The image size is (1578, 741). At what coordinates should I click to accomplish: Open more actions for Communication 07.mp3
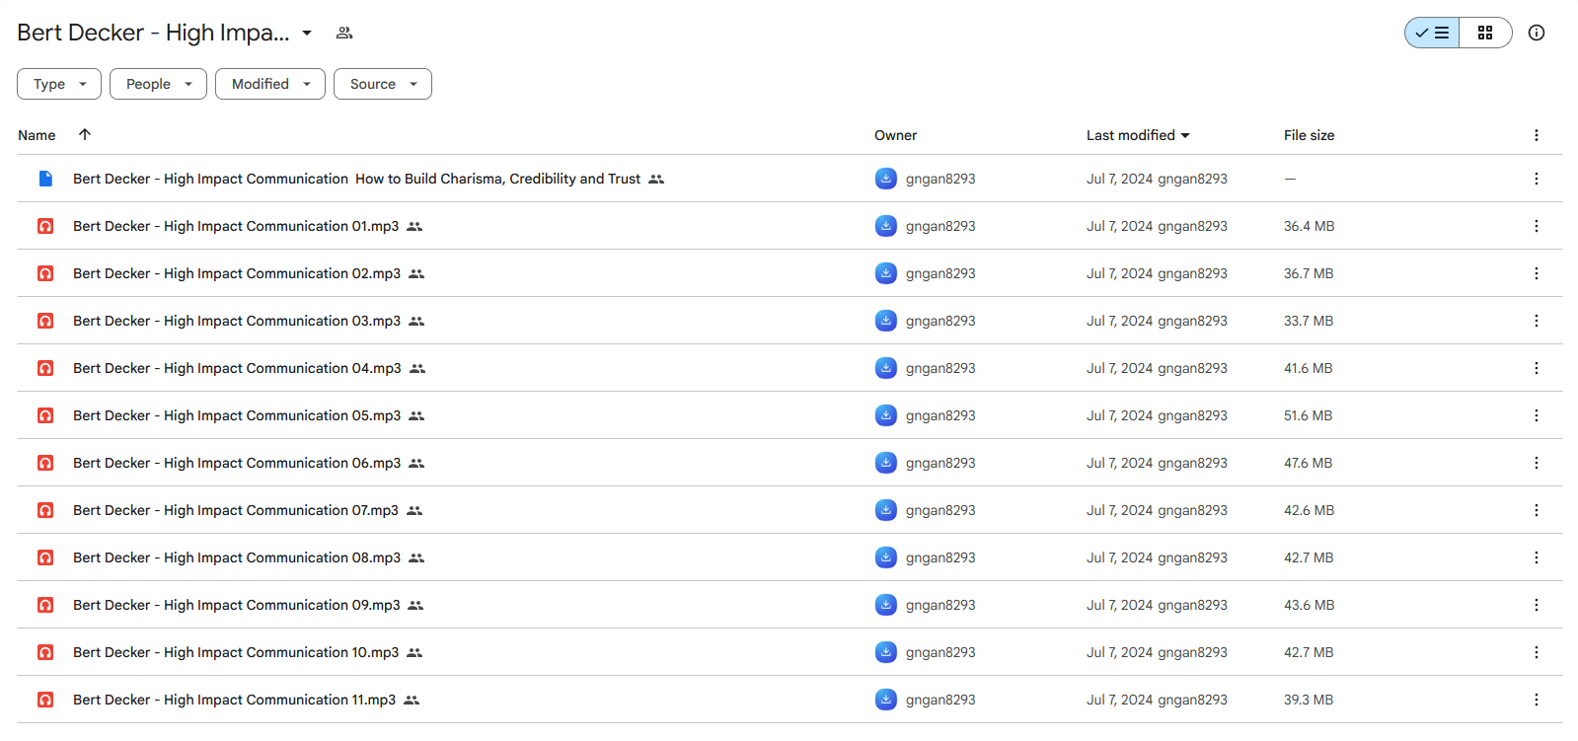coord(1537,510)
